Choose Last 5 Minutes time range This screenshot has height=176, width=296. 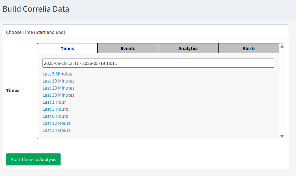(x=57, y=74)
